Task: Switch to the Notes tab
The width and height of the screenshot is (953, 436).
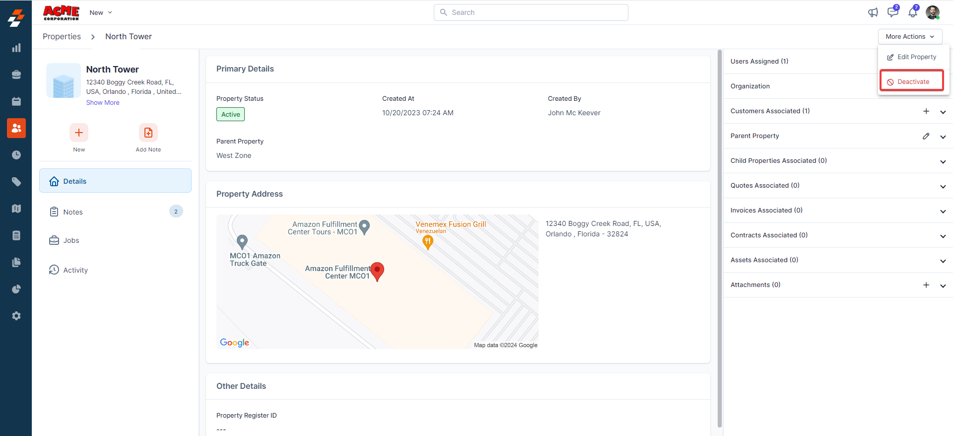Action: click(73, 212)
